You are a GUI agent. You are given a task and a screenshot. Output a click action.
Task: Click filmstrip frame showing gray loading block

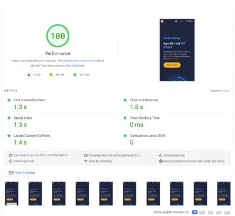(x=12, y=194)
